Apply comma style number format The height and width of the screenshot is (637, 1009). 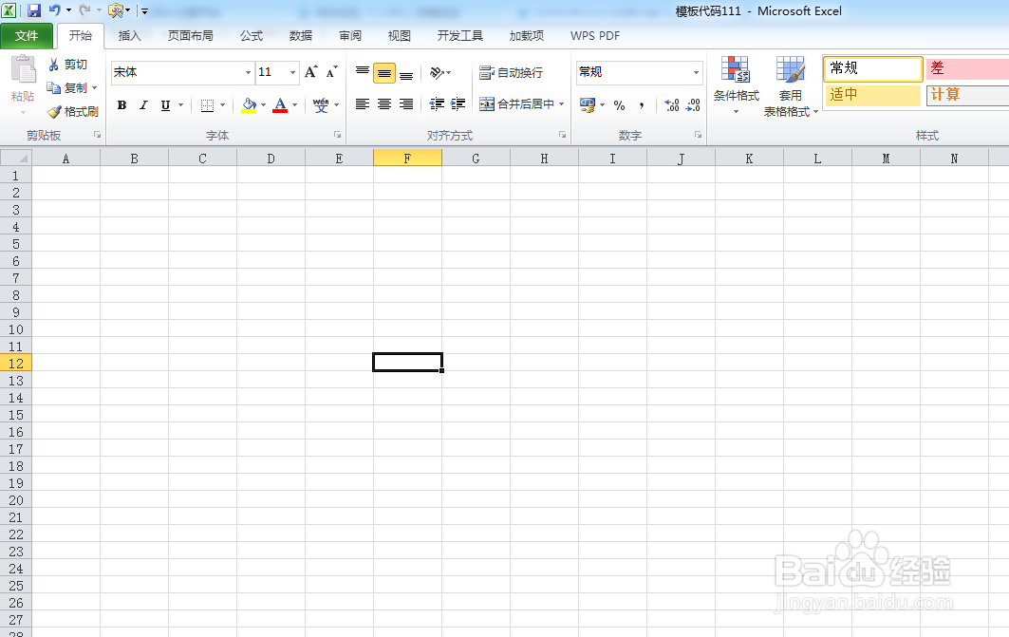(x=642, y=104)
